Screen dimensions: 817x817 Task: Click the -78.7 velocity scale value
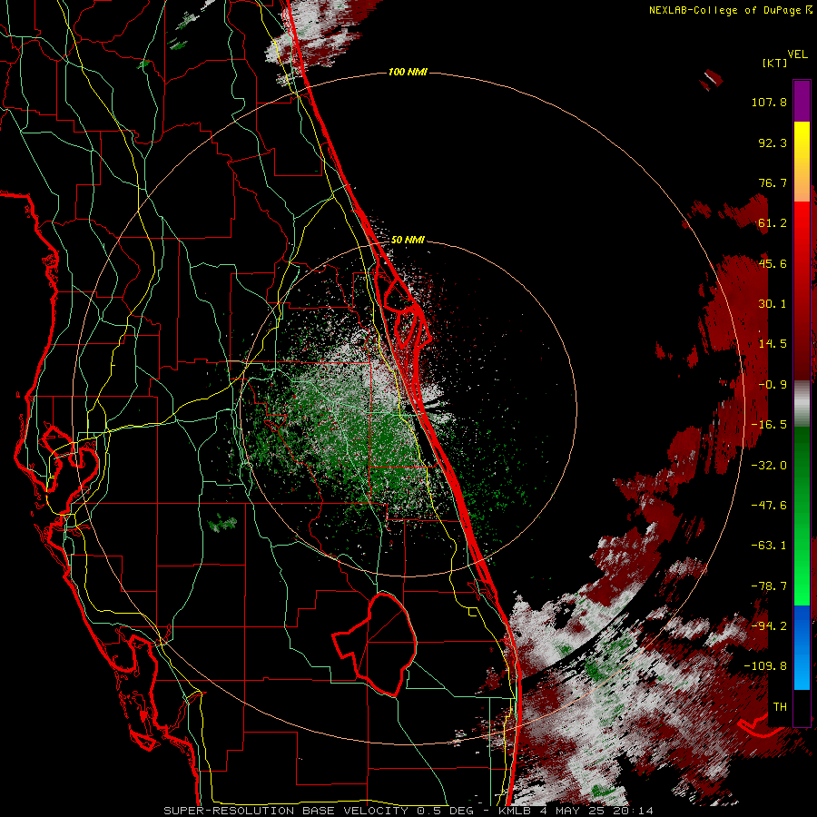[769, 586]
